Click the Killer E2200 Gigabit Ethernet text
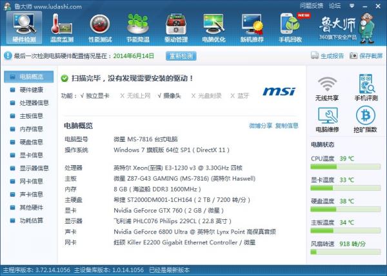 click(184, 242)
